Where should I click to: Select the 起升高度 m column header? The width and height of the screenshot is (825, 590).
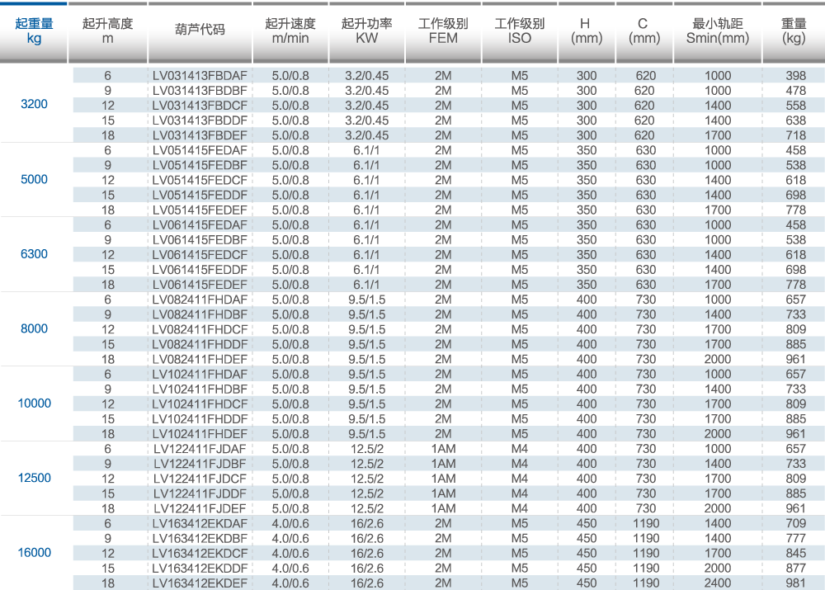point(107,31)
